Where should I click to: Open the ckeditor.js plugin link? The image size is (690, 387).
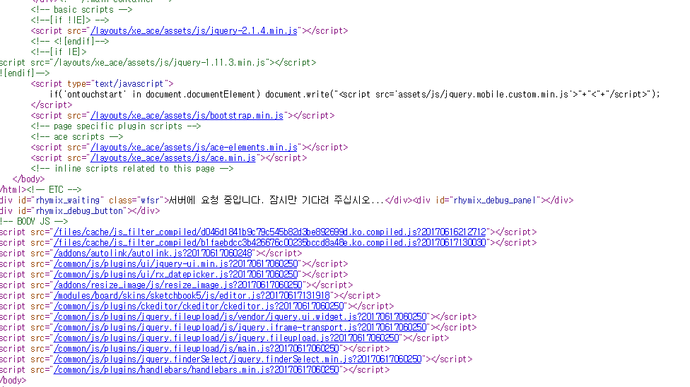[198, 306]
